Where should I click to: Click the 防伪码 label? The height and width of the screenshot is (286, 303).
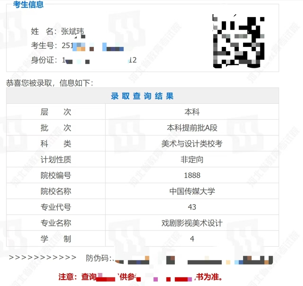click(99, 258)
